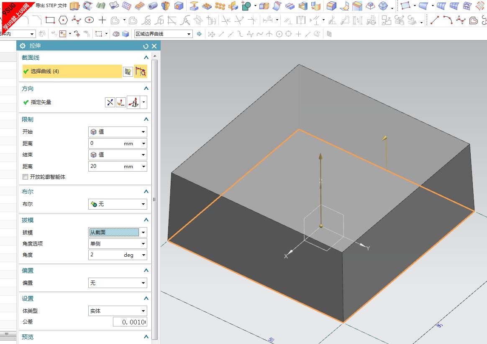Click the arc tool icon in right toolbar
Screen dimensions: 487x344
tap(448, 20)
